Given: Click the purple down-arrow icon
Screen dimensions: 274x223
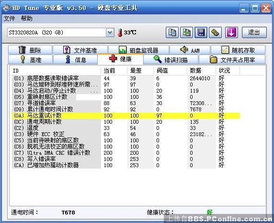Looking at the screenshot, I should pyautogui.click(x=231, y=32).
